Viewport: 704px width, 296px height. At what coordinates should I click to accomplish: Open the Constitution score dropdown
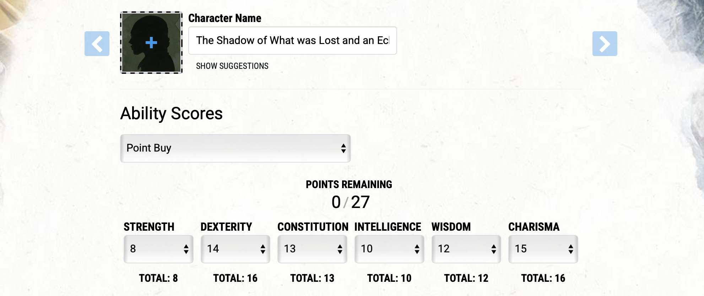click(x=312, y=249)
